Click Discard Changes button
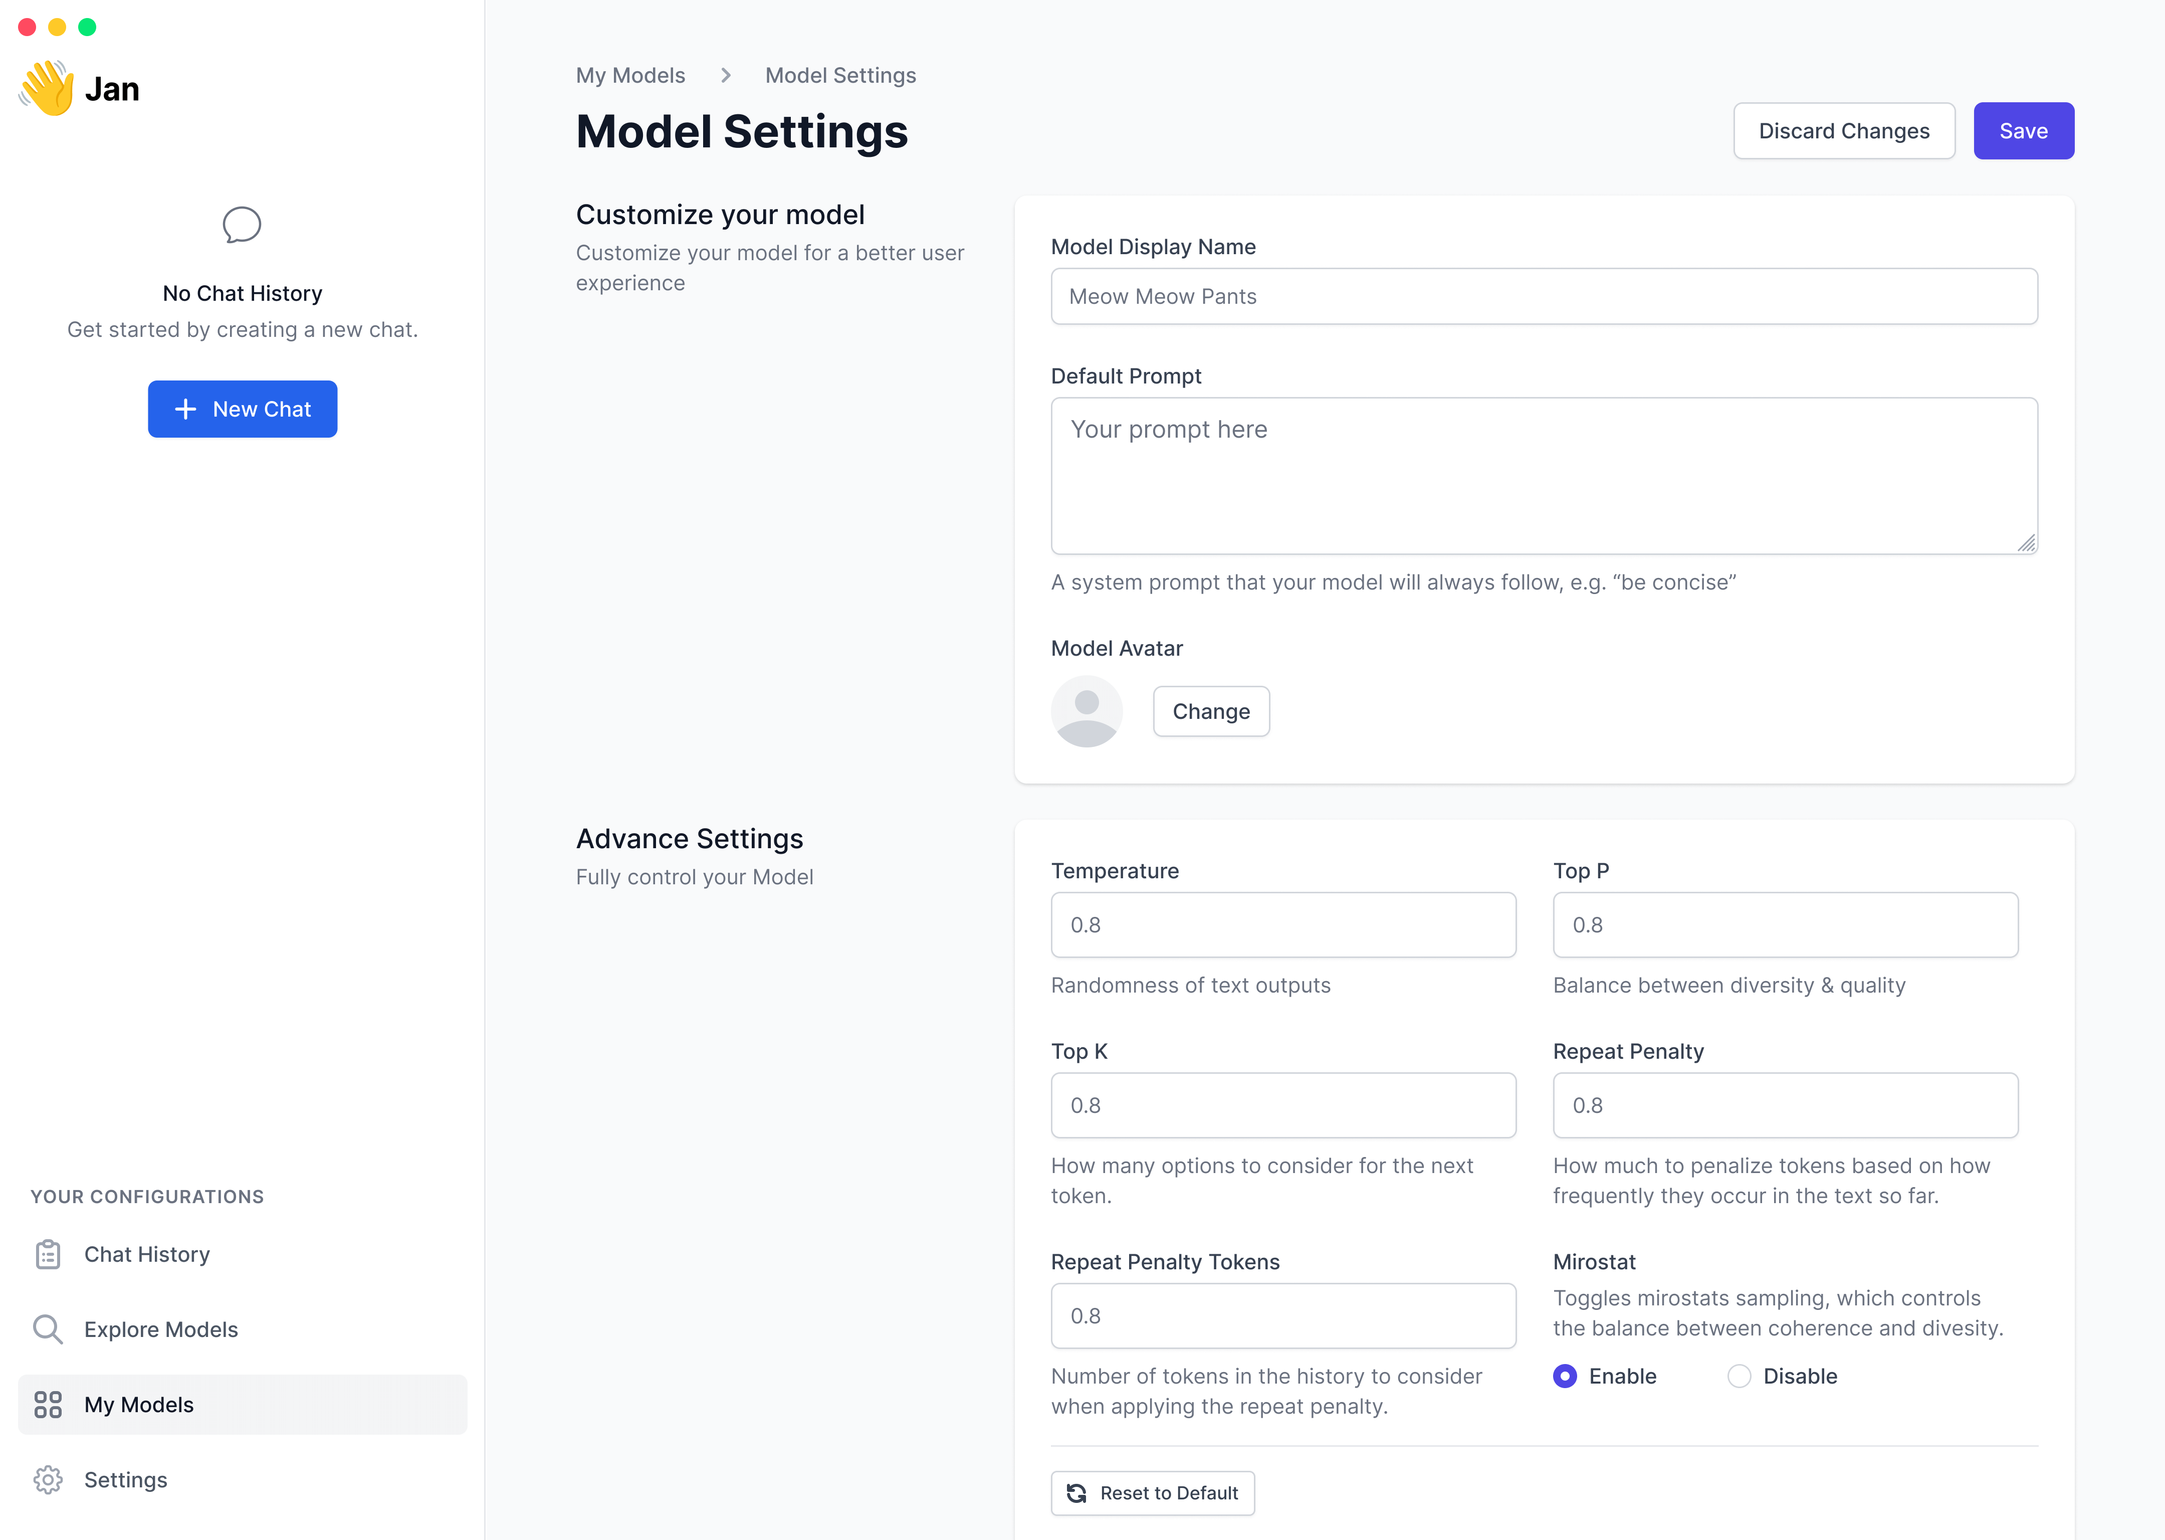 1844,131
